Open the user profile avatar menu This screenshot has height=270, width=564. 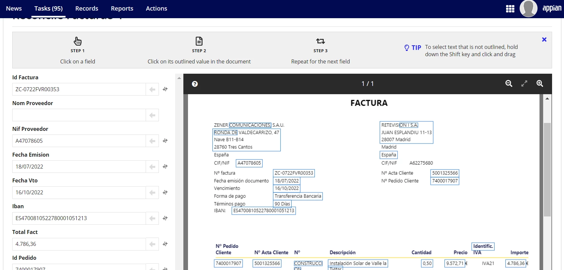point(529,9)
